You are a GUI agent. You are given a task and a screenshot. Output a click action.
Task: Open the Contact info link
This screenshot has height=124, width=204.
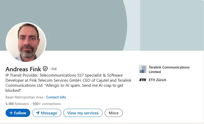click(56, 97)
